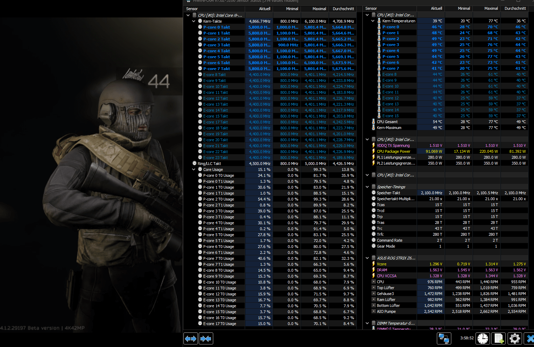
Task: Click the elapsed time 3:58:52 readout
Action: pyautogui.click(x=467, y=338)
